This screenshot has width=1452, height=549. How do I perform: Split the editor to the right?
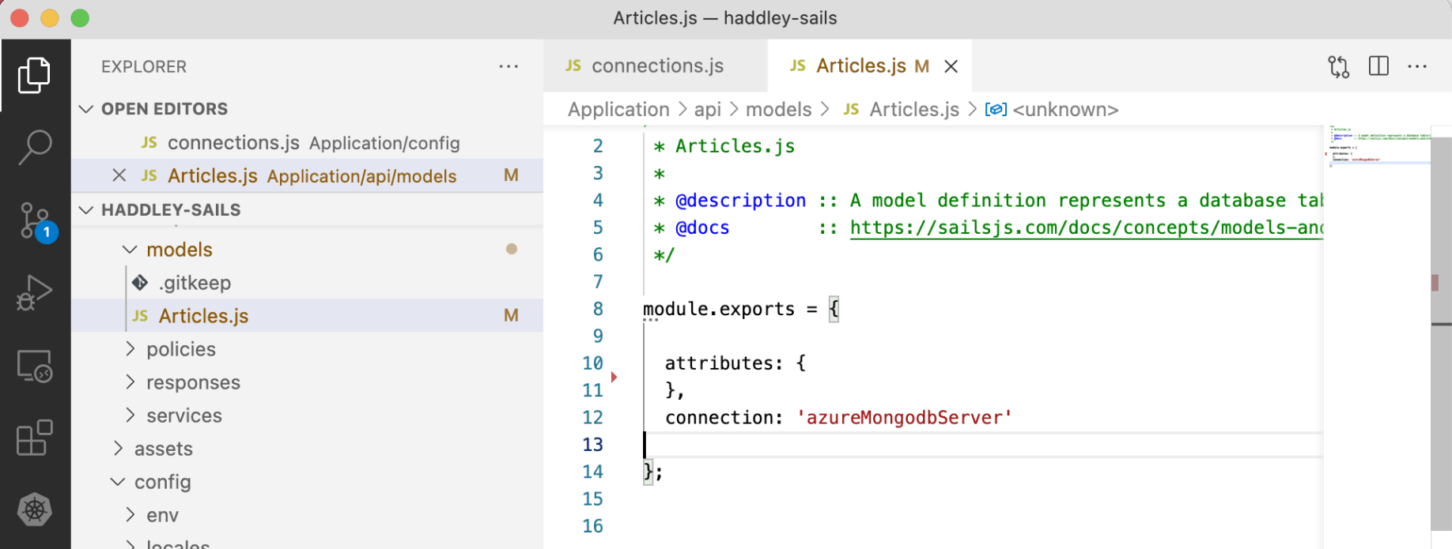(x=1378, y=66)
